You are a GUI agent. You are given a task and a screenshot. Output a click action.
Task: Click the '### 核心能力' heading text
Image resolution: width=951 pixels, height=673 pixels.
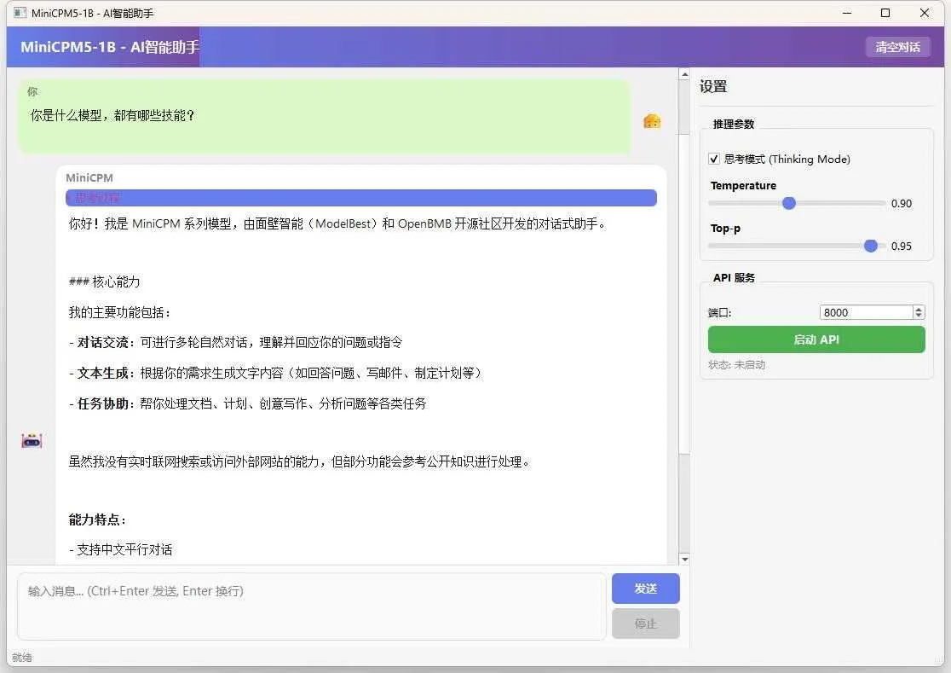click(104, 281)
